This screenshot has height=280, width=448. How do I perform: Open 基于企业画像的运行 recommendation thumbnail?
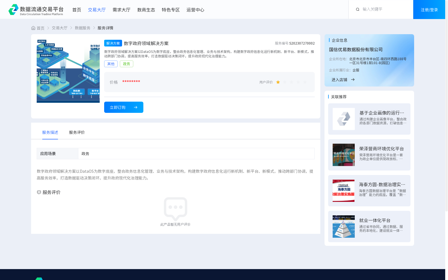344,119
